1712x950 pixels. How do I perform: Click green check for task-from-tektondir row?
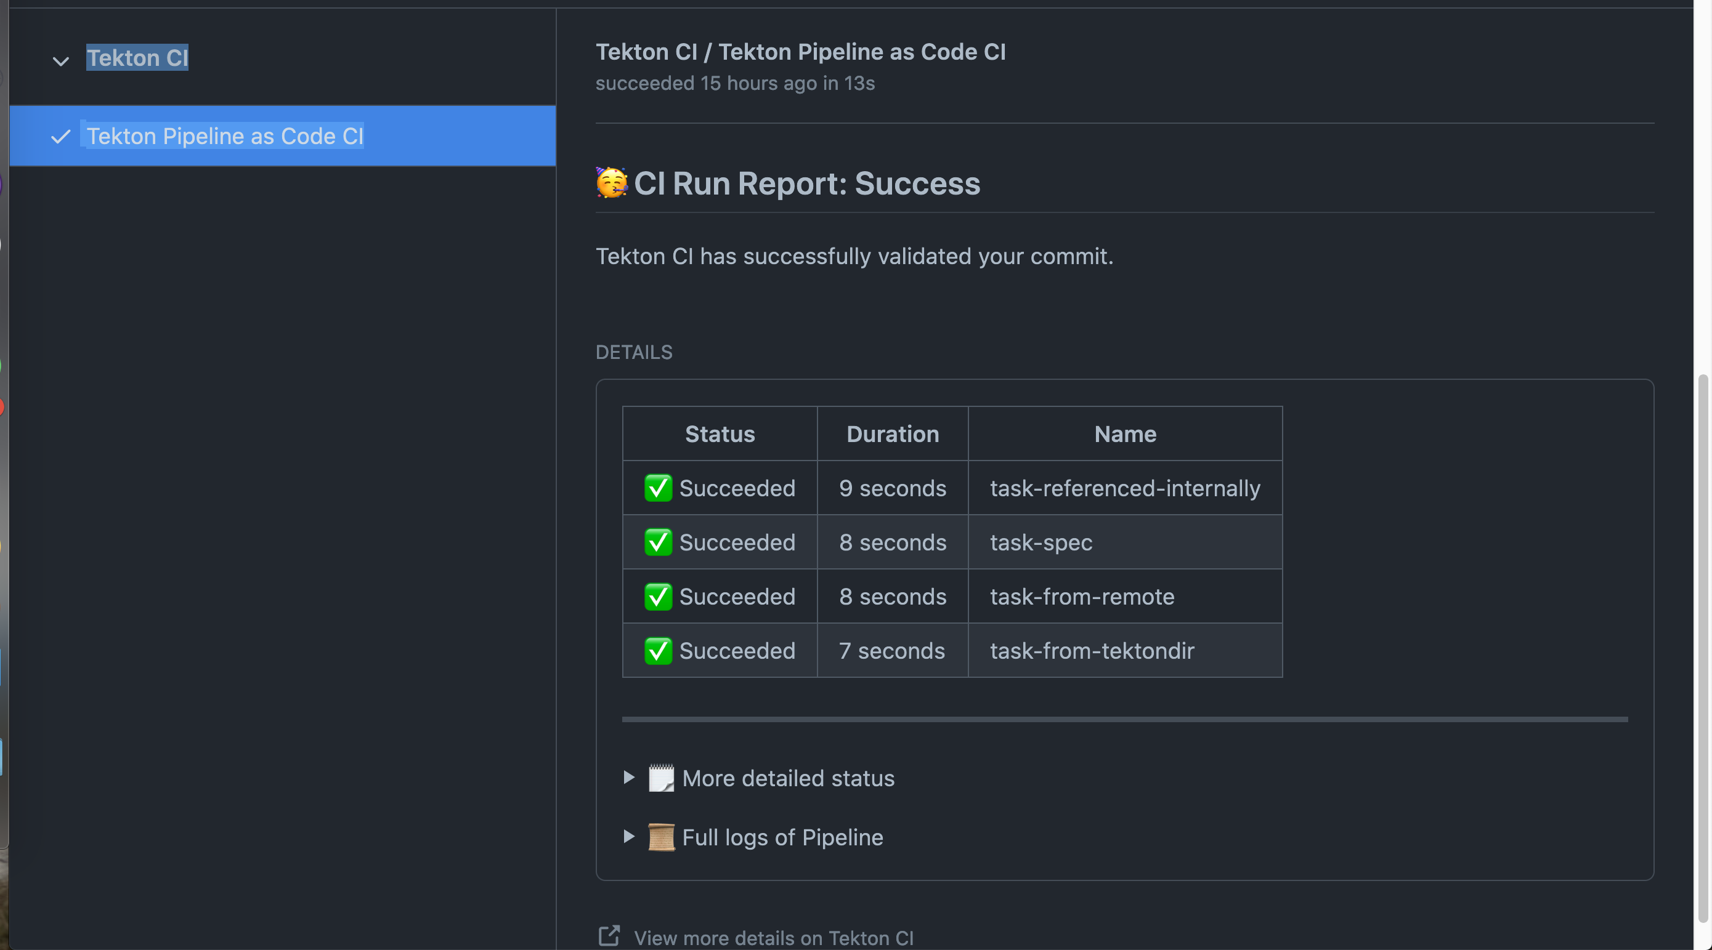pyautogui.click(x=657, y=650)
